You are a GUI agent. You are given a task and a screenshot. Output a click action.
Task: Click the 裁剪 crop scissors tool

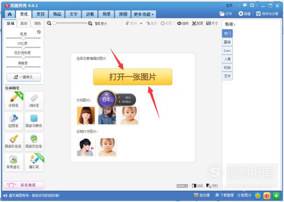197,23
